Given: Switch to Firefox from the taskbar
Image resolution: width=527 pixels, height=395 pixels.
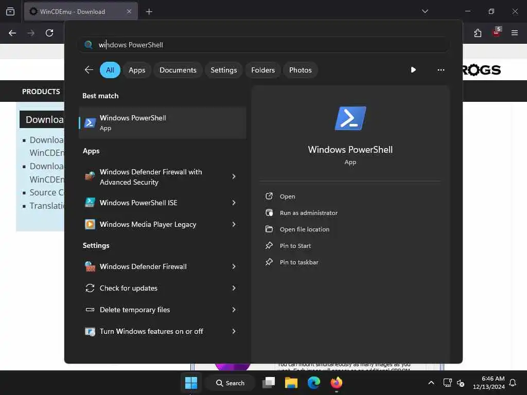Looking at the screenshot, I should point(336,383).
